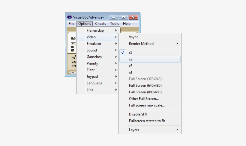Open Full screen max scale... dialog

tap(150, 105)
